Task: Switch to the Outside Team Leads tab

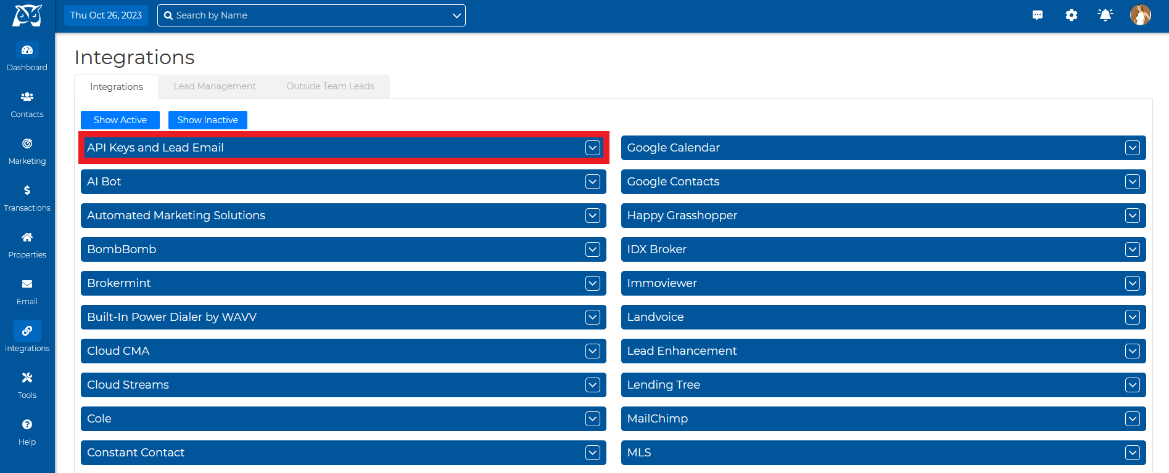Action: pos(330,86)
